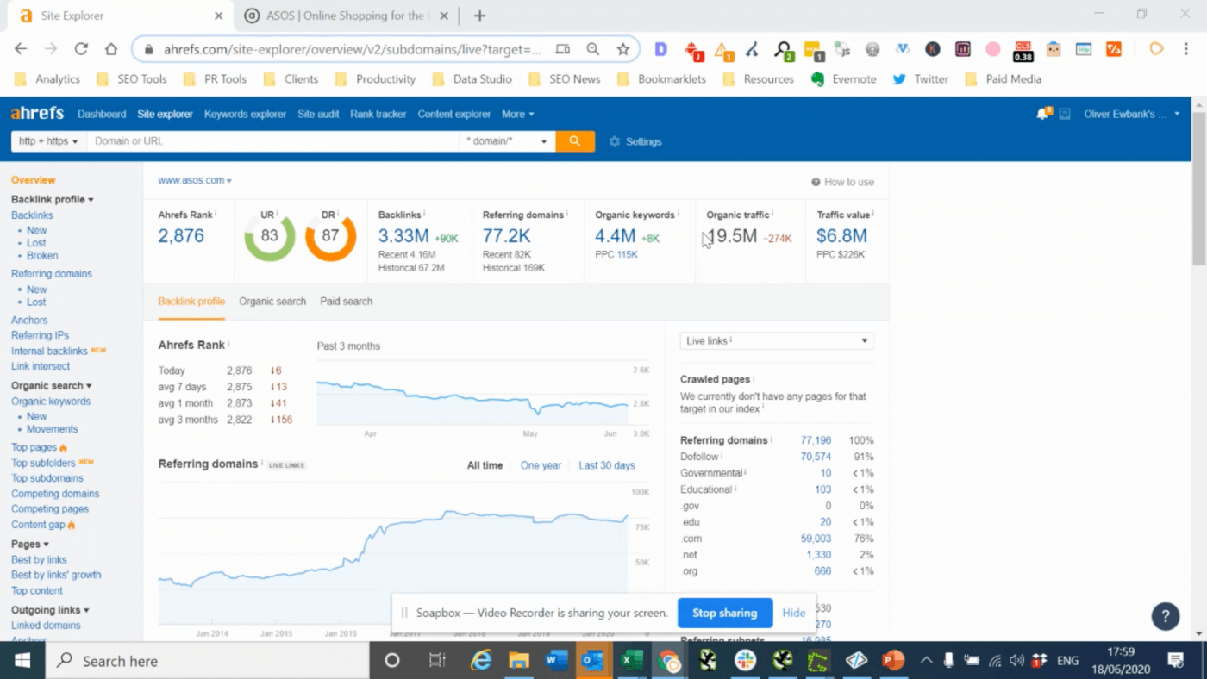The image size is (1207, 679).
Task: Show One year referring domains range
Action: (541, 465)
